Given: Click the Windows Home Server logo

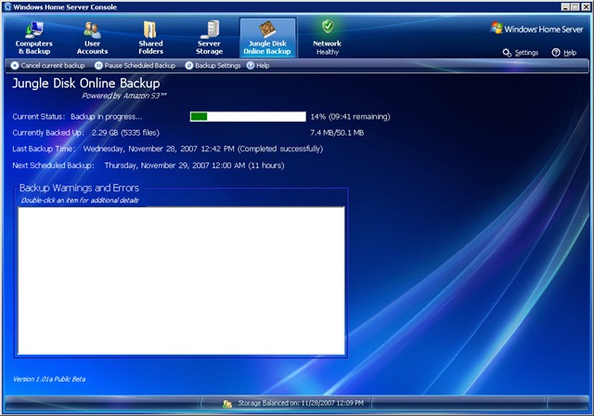Looking at the screenshot, I should click(x=536, y=29).
